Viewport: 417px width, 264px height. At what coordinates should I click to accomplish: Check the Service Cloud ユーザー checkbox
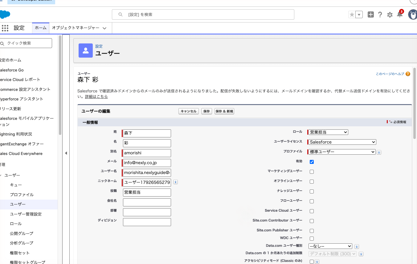point(312,211)
